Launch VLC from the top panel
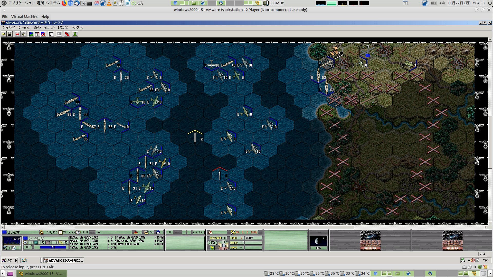This screenshot has width=493, height=277. click(109, 3)
